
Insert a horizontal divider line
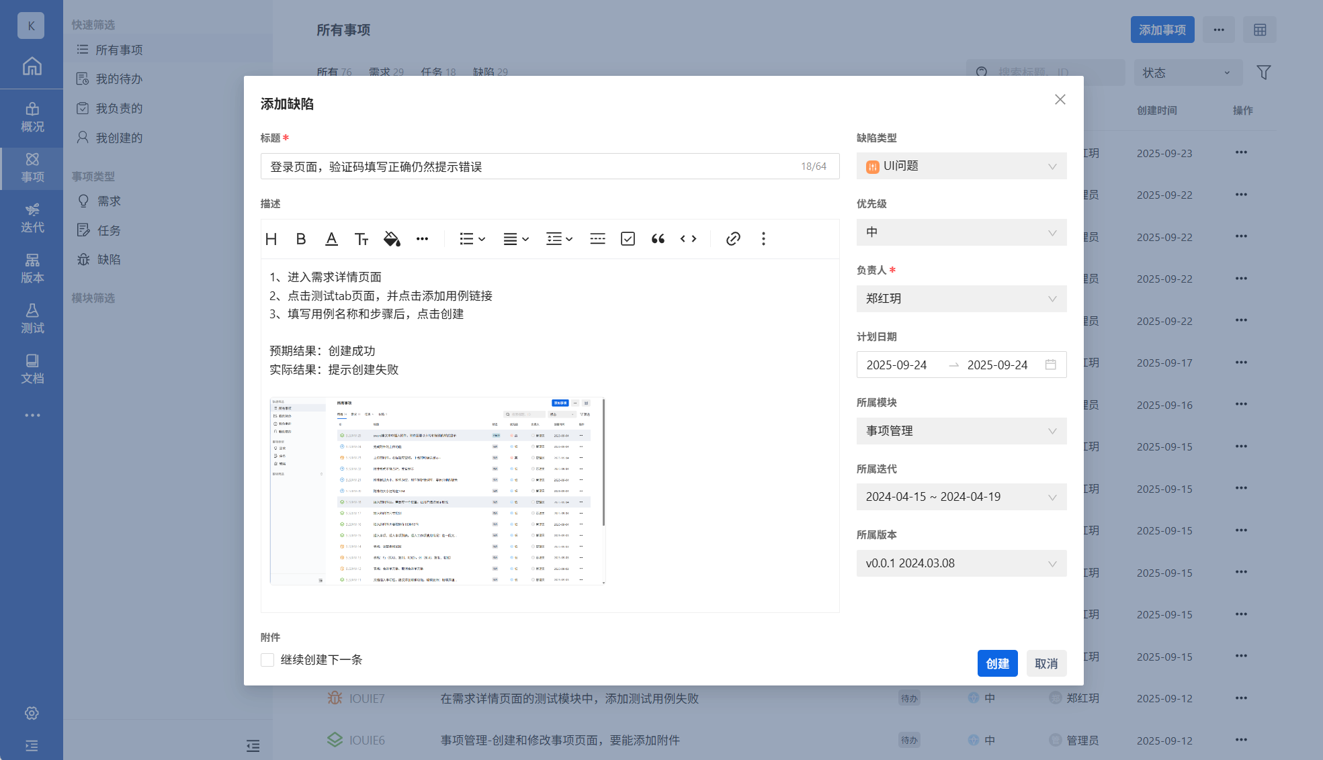(x=597, y=239)
